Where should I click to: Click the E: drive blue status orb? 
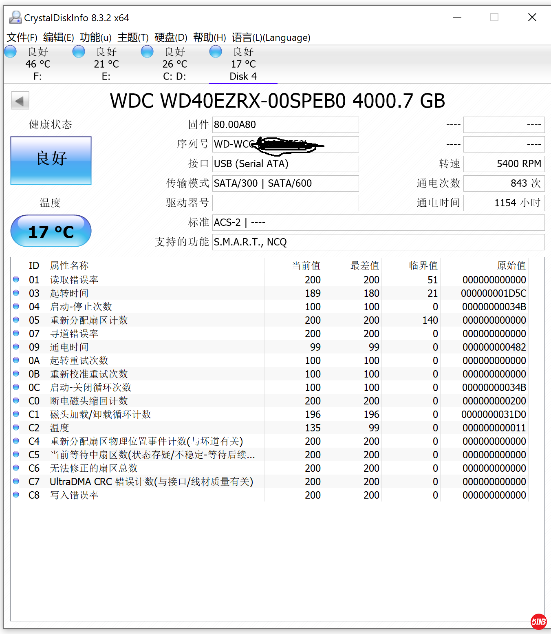pyautogui.click(x=79, y=52)
